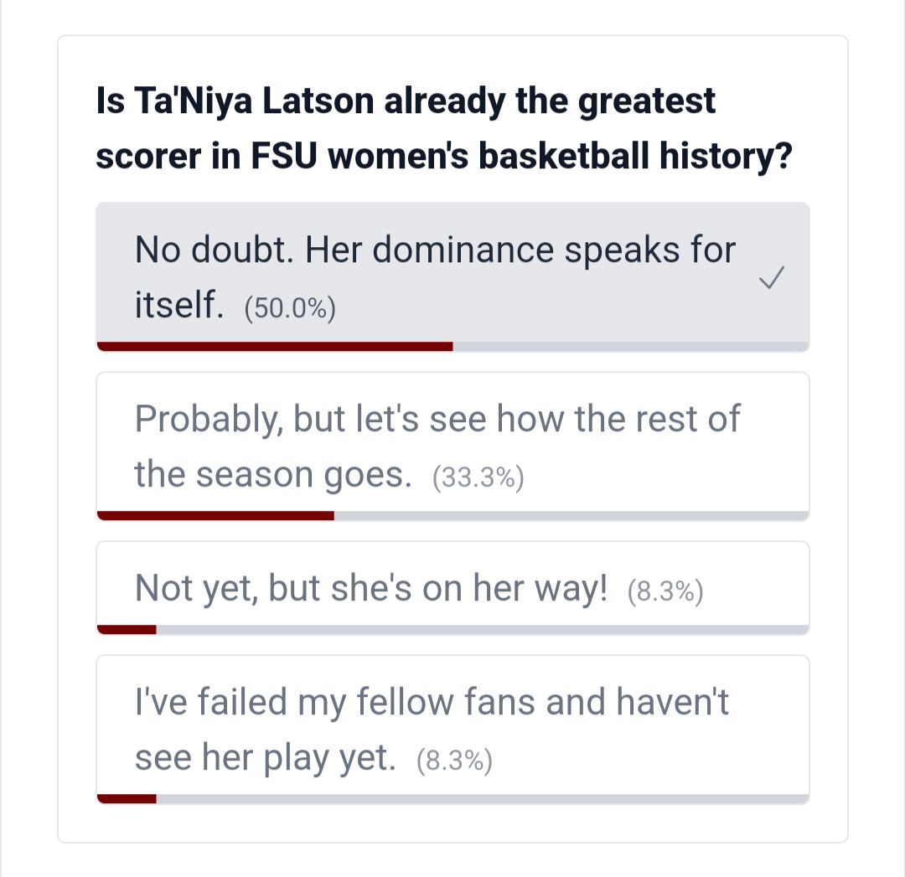Click the red bar under "No doubt" option

pyautogui.click(x=275, y=346)
